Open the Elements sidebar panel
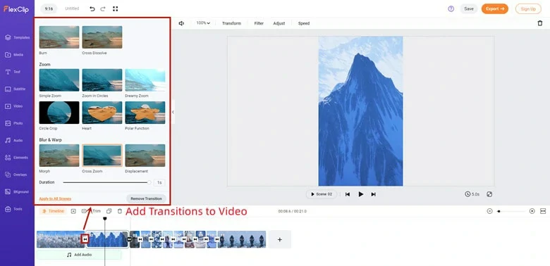Image resolution: width=550 pixels, height=266 pixels. click(17, 158)
